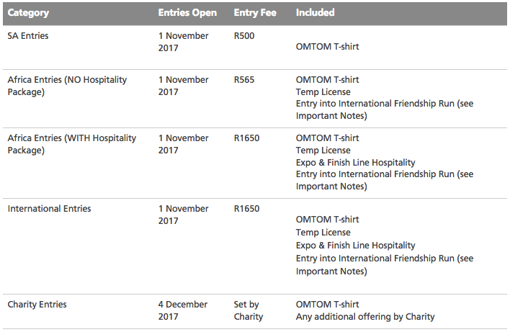Click the SA Entries opening date

click(183, 42)
